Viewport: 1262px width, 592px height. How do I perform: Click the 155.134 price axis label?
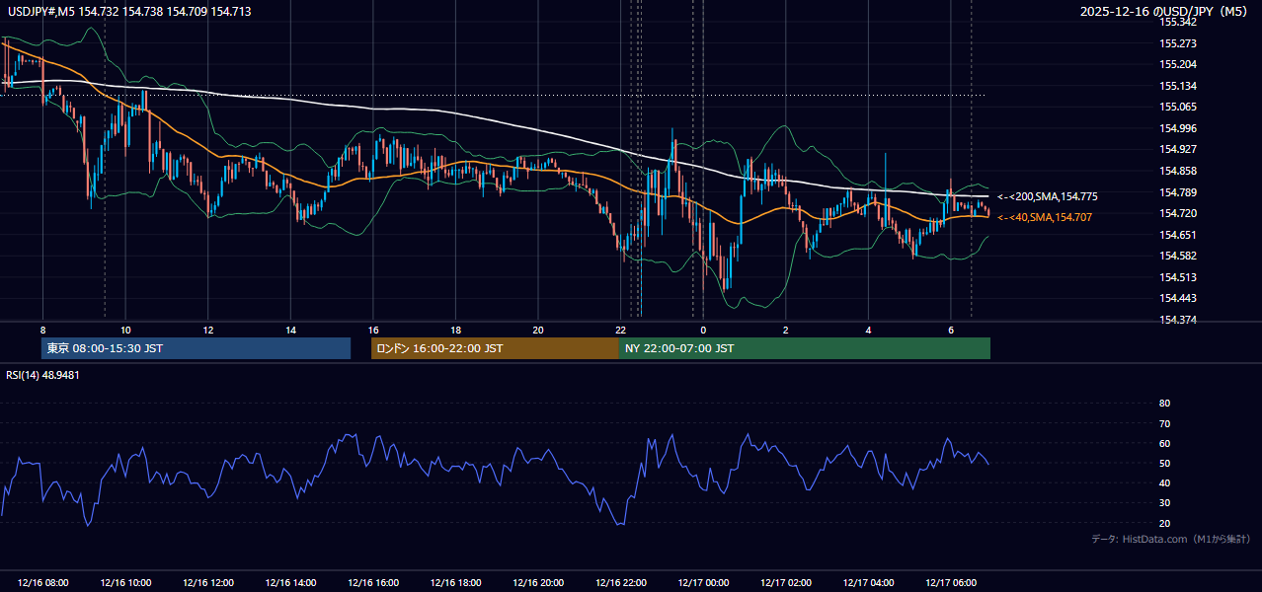click(1177, 86)
